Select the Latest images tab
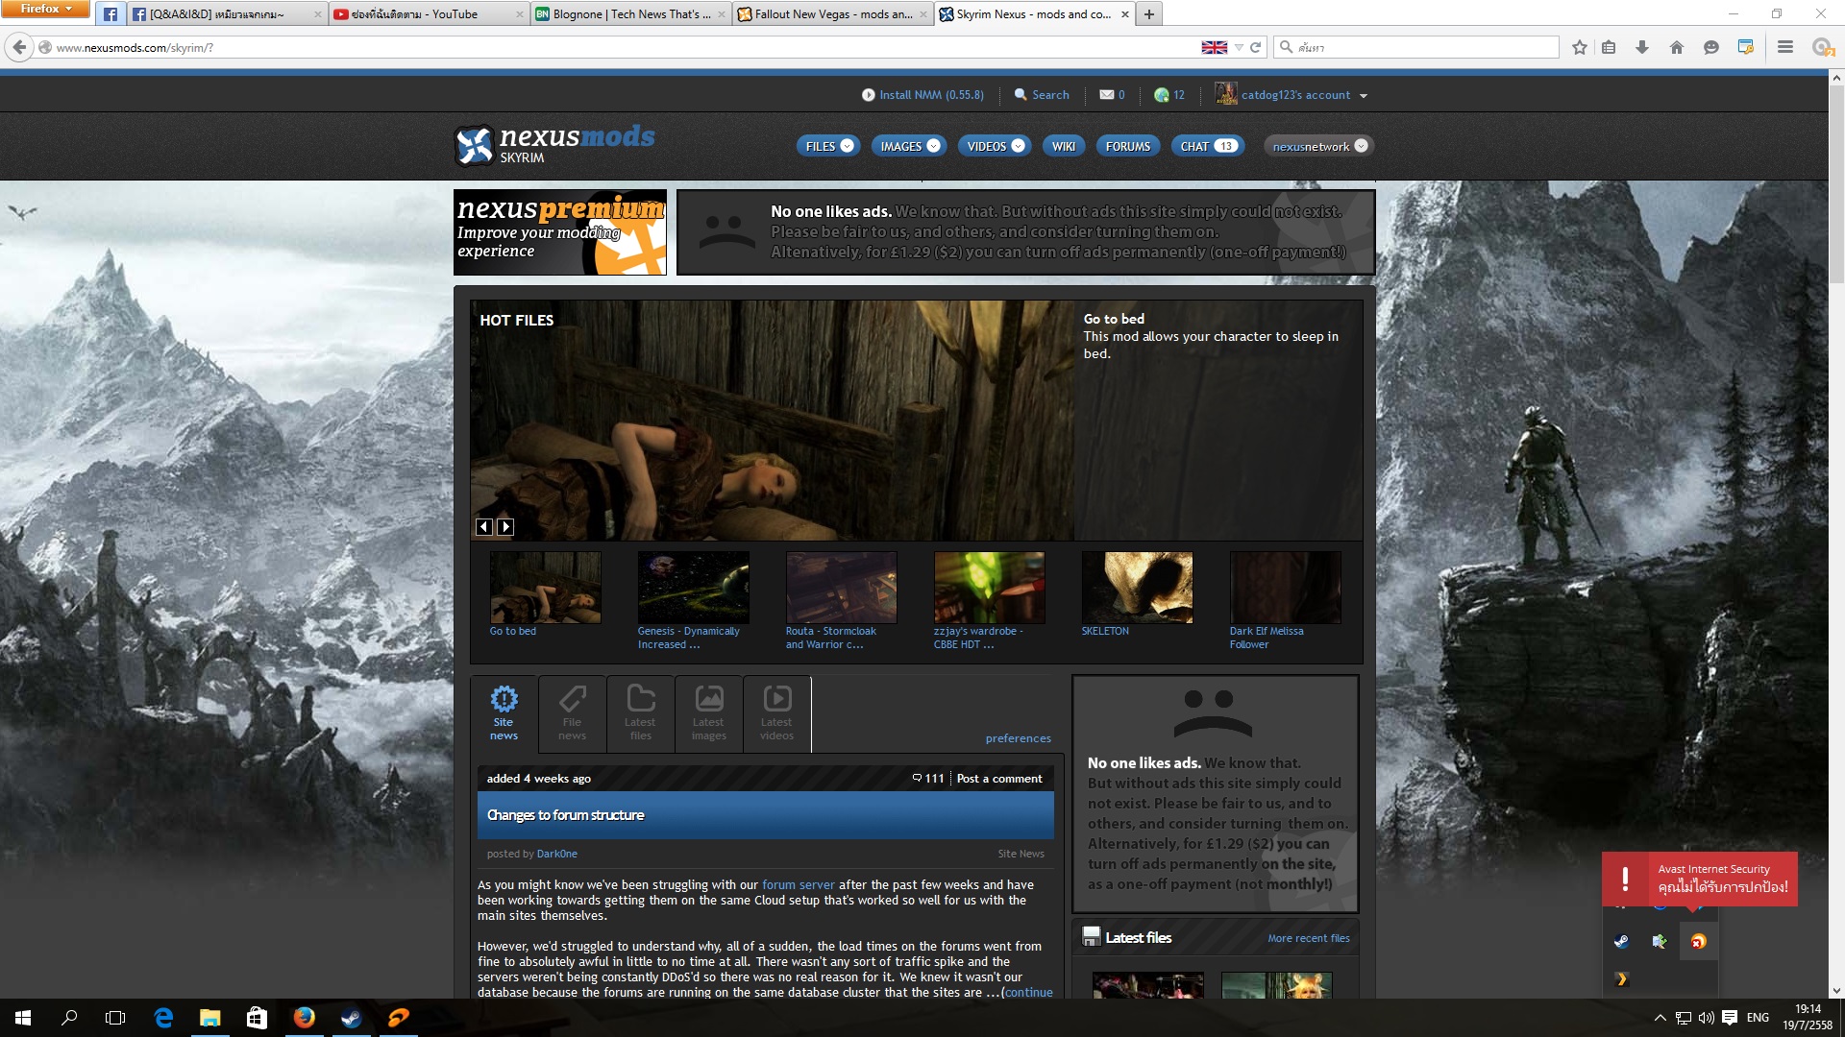The width and height of the screenshot is (1845, 1037). 708,713
